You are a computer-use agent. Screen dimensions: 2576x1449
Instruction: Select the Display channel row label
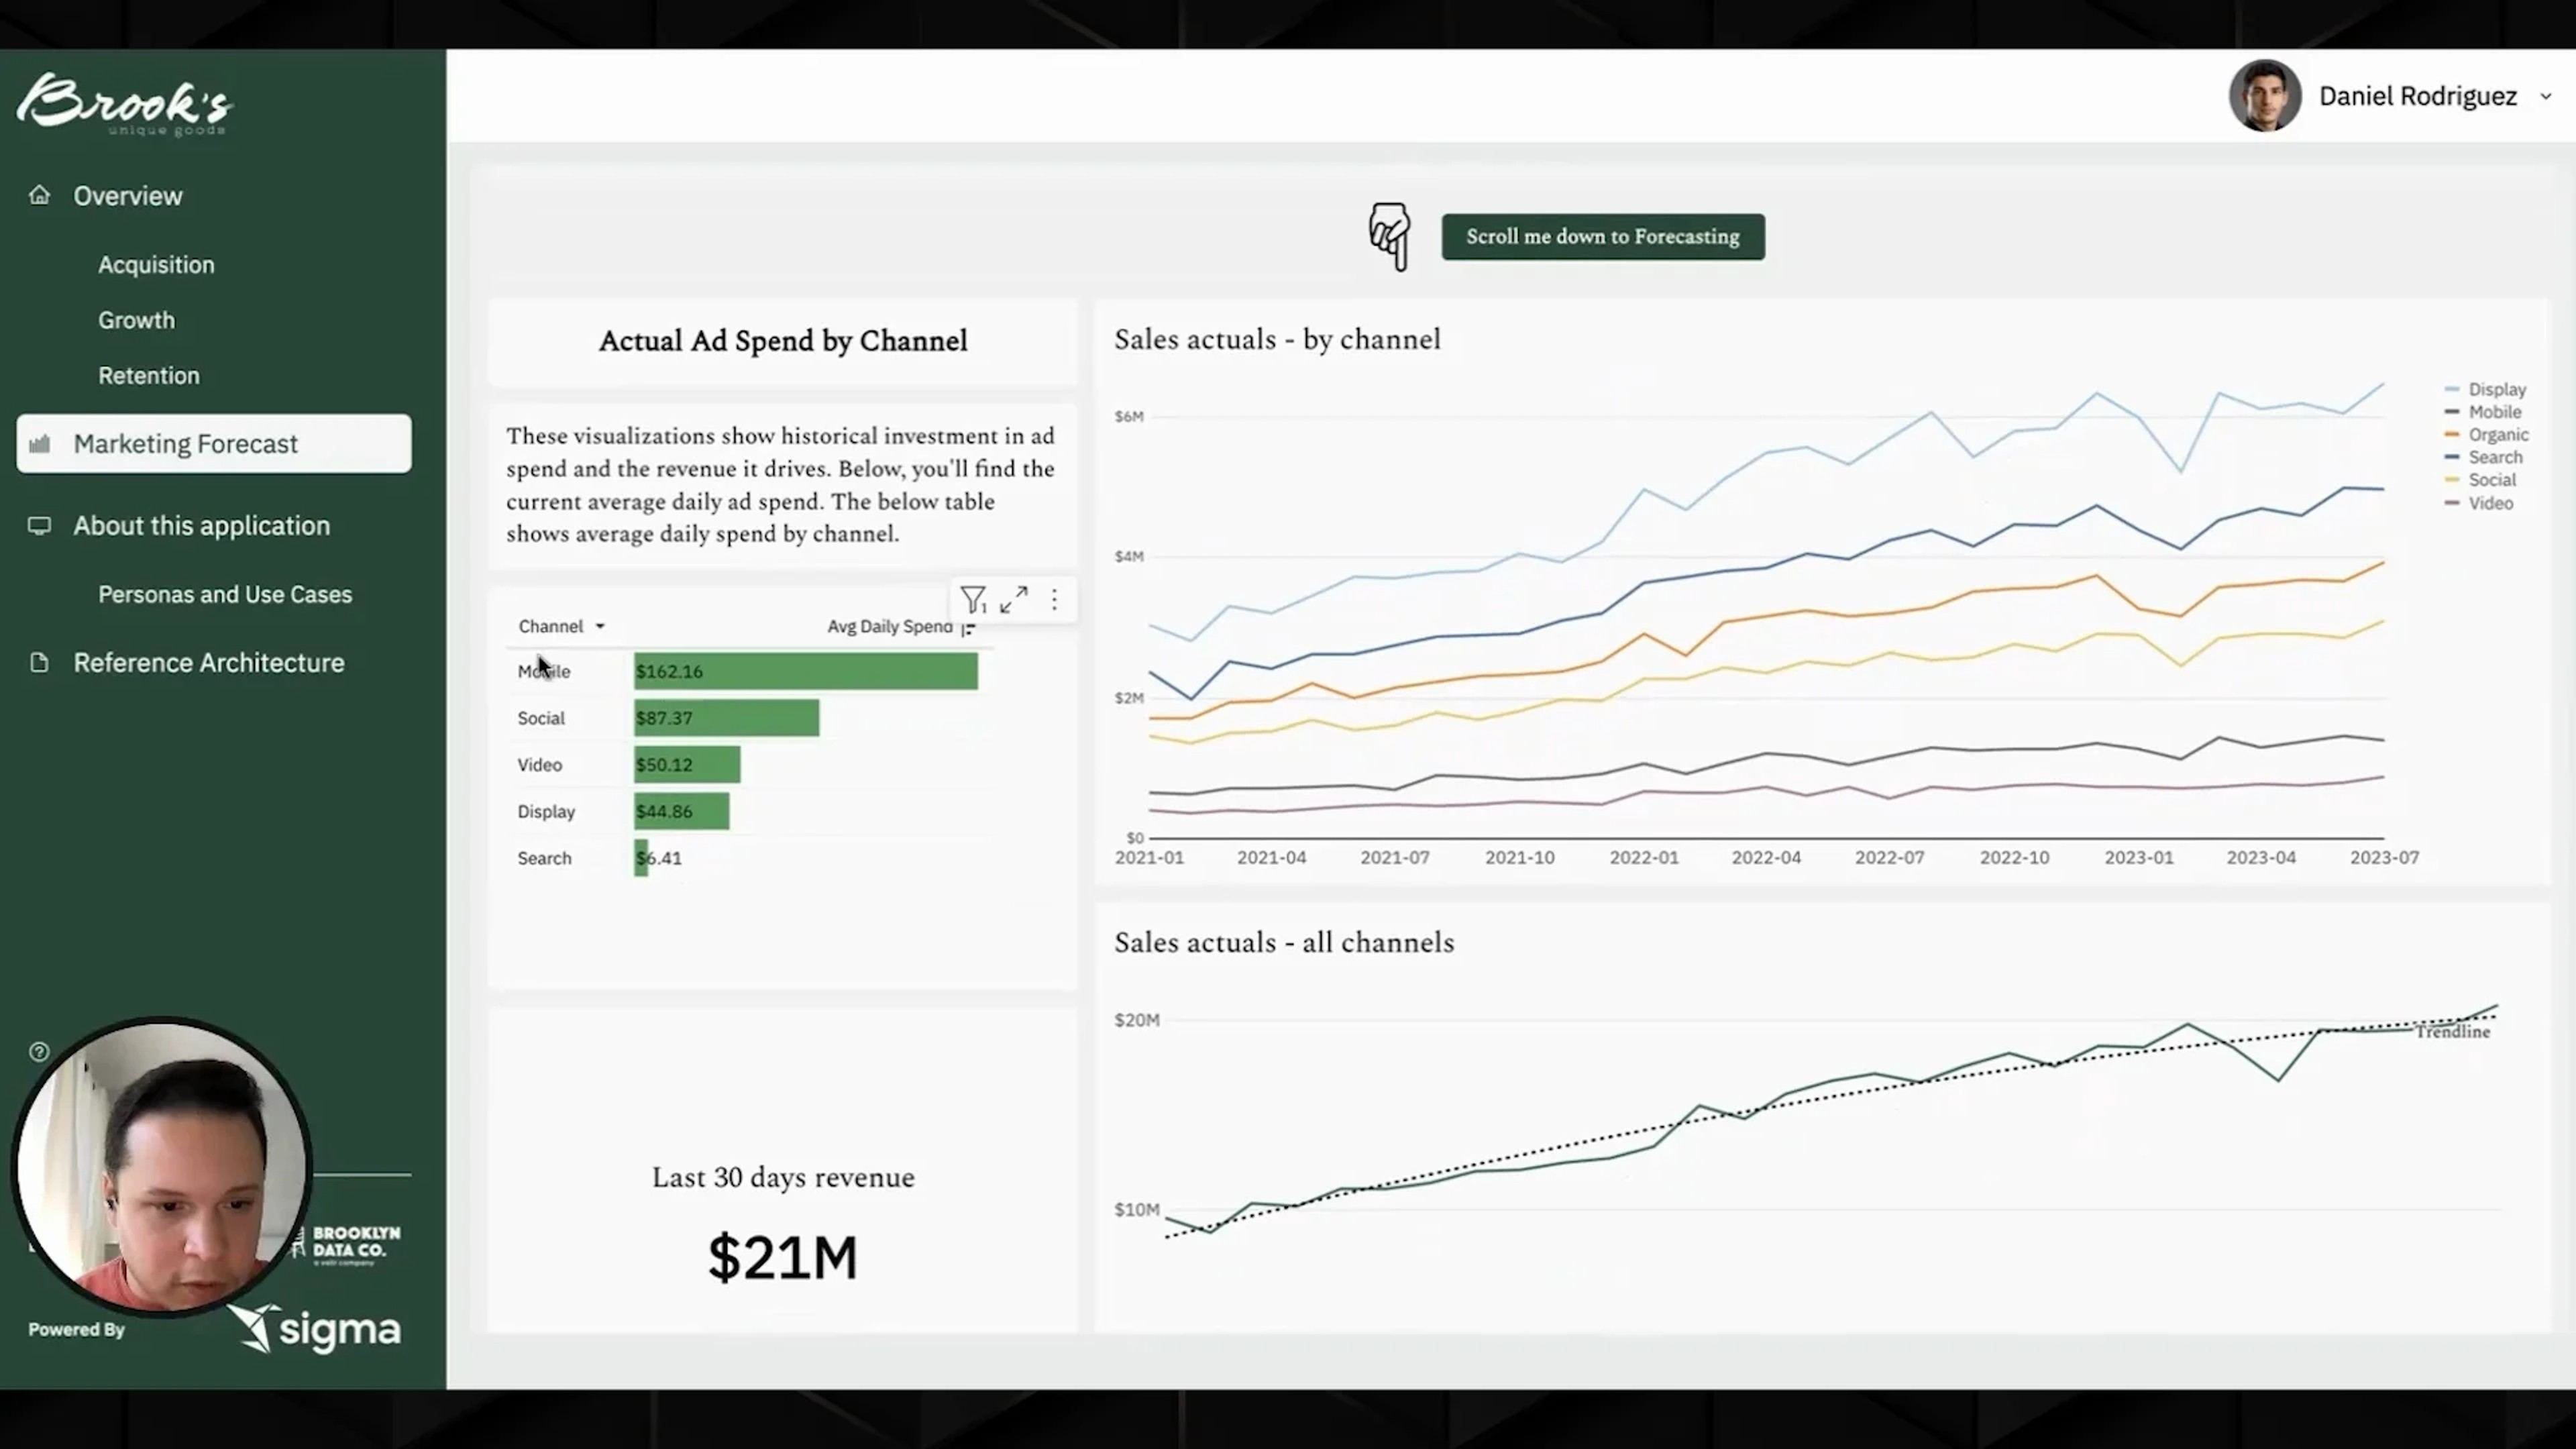(546, 812)
